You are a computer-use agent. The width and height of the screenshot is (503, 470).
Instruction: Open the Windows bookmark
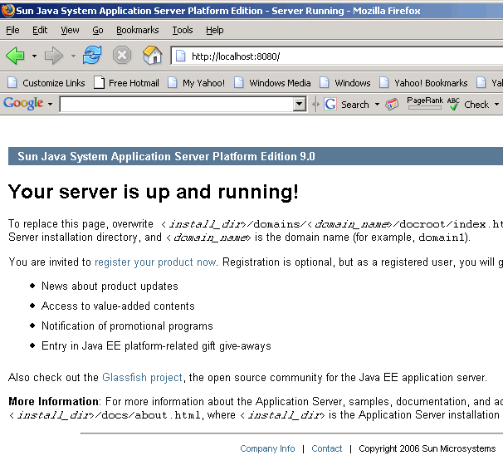pyautogui.click(x=345, y=83)
